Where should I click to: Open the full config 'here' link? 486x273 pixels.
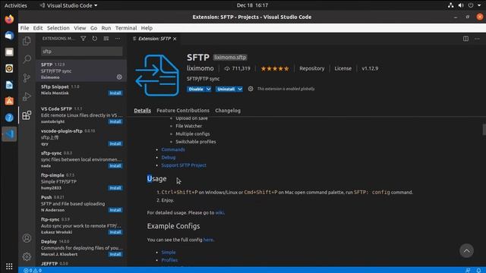coord(208,240)
